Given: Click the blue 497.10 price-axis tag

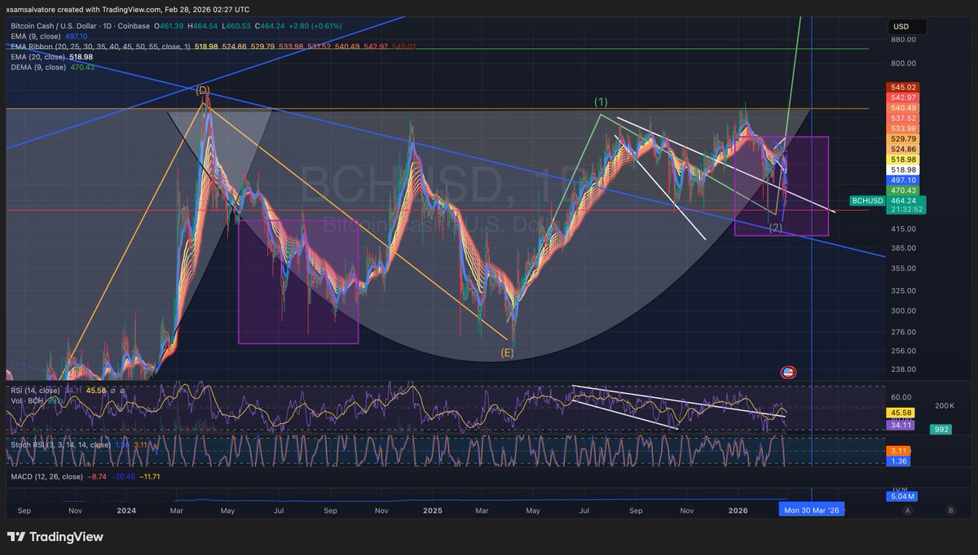Looking at the screenshot, I should (903, 179).
